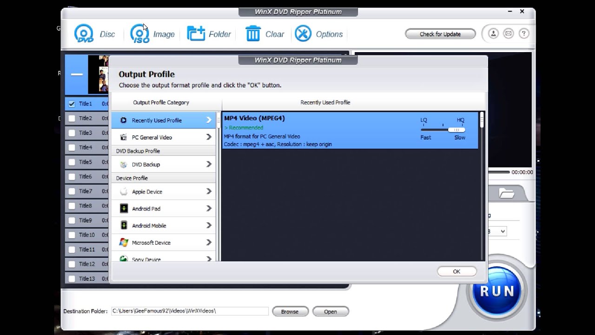
Task: Select the MP4 Video (MPEG4) profile
Action: coord(350,131)
